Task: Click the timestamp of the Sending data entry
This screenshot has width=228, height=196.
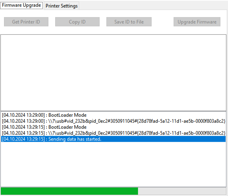Action: coord(23,139)
